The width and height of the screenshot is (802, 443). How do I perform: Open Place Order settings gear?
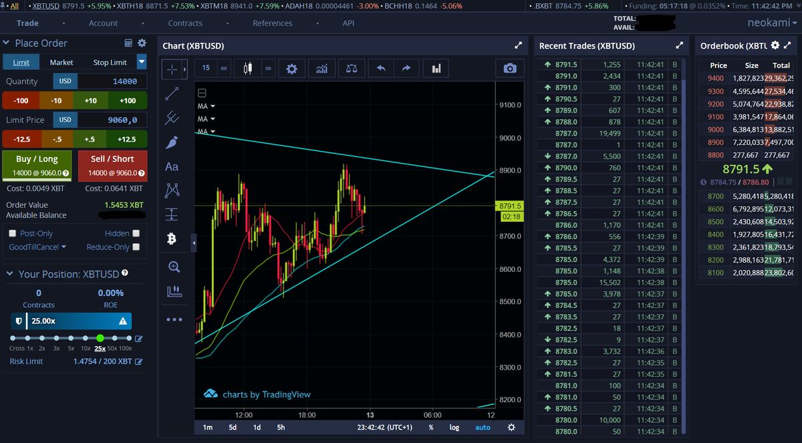pyautogui.click(x=142, y=43)
